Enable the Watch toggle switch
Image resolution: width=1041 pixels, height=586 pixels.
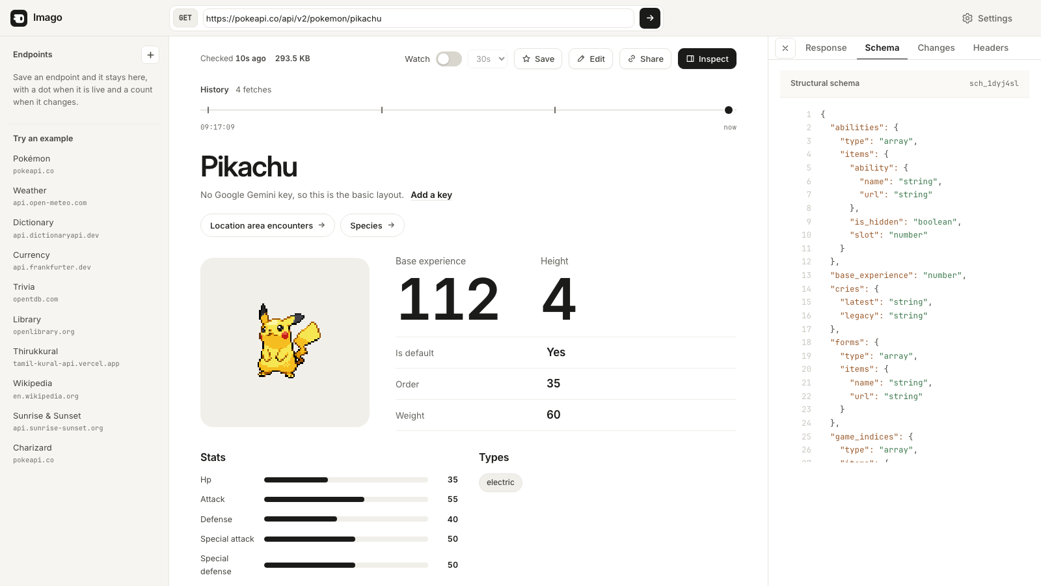point(449,59)
